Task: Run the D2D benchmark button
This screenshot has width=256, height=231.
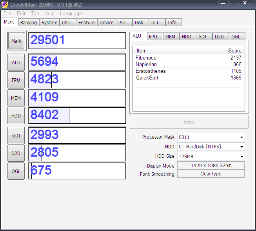Action: [16, 153]
